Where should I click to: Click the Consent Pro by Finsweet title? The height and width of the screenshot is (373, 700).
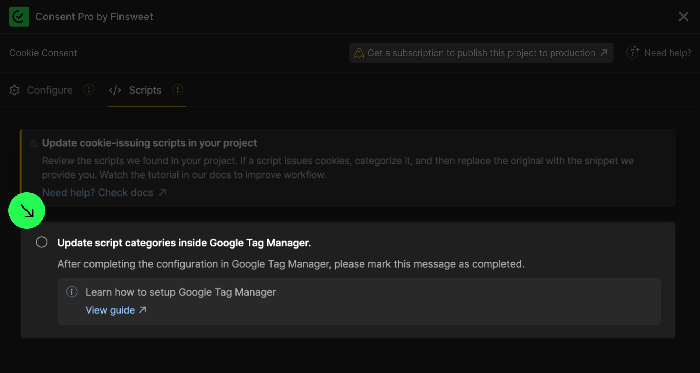[x=94, y=17]
